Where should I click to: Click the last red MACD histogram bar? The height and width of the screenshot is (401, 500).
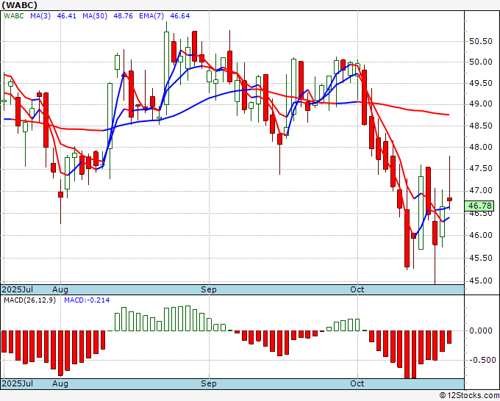coord(449,337)
